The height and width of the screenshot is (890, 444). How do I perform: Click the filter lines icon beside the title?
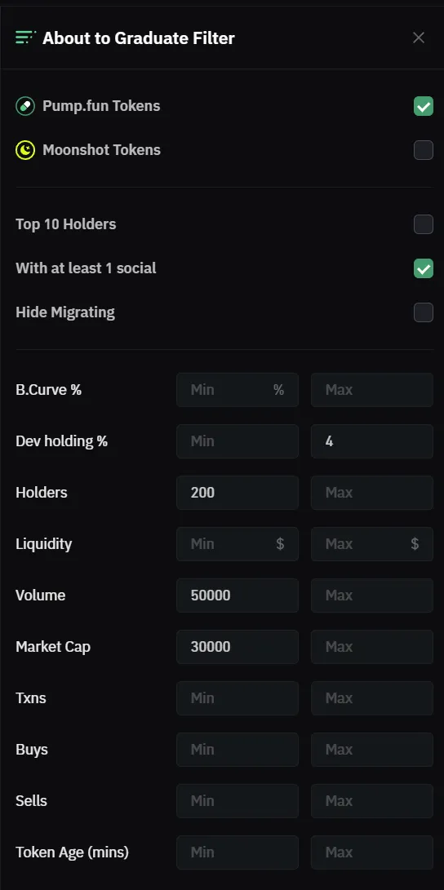(25, 38)
